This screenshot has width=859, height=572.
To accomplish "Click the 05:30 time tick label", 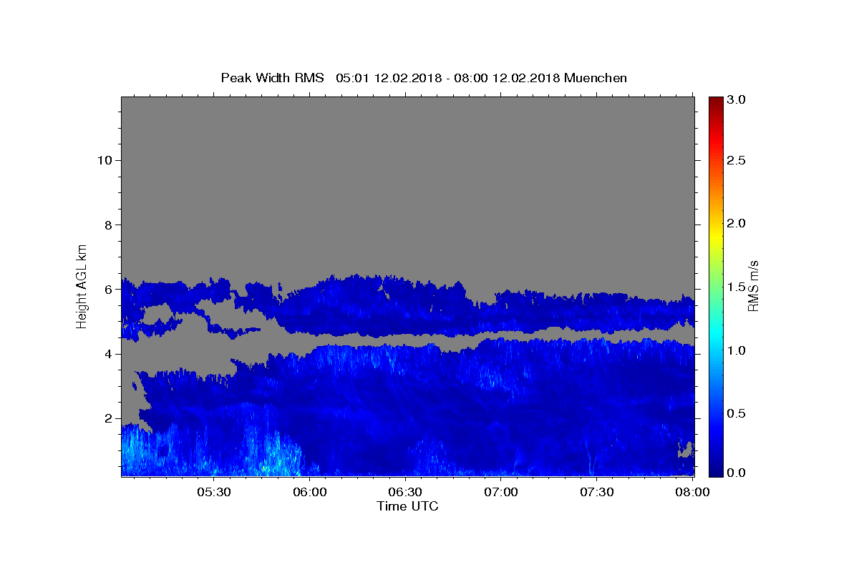I will pyautogui.click(x=214, y=493).
